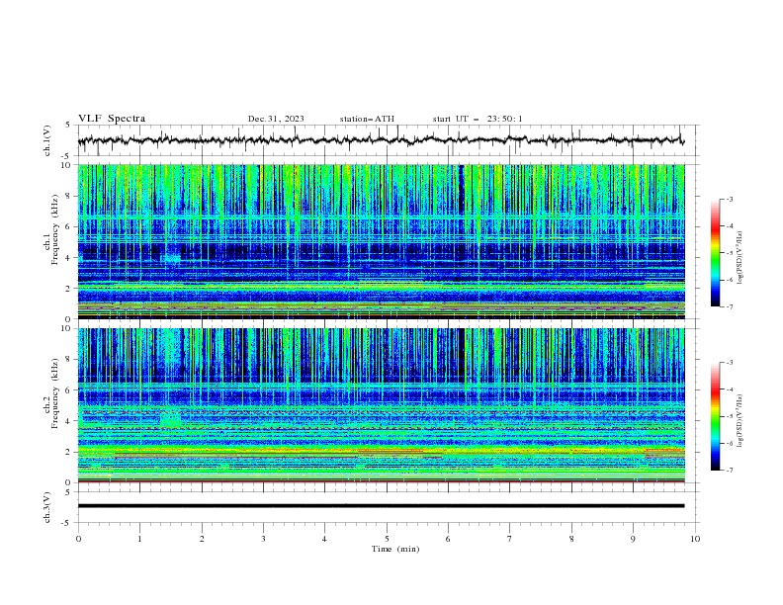
Task: Select the date text "Dec. 31, 2023"
Action: [x=276, y=119]
